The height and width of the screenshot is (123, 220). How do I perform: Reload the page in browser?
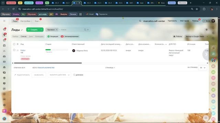click(13, 9)
